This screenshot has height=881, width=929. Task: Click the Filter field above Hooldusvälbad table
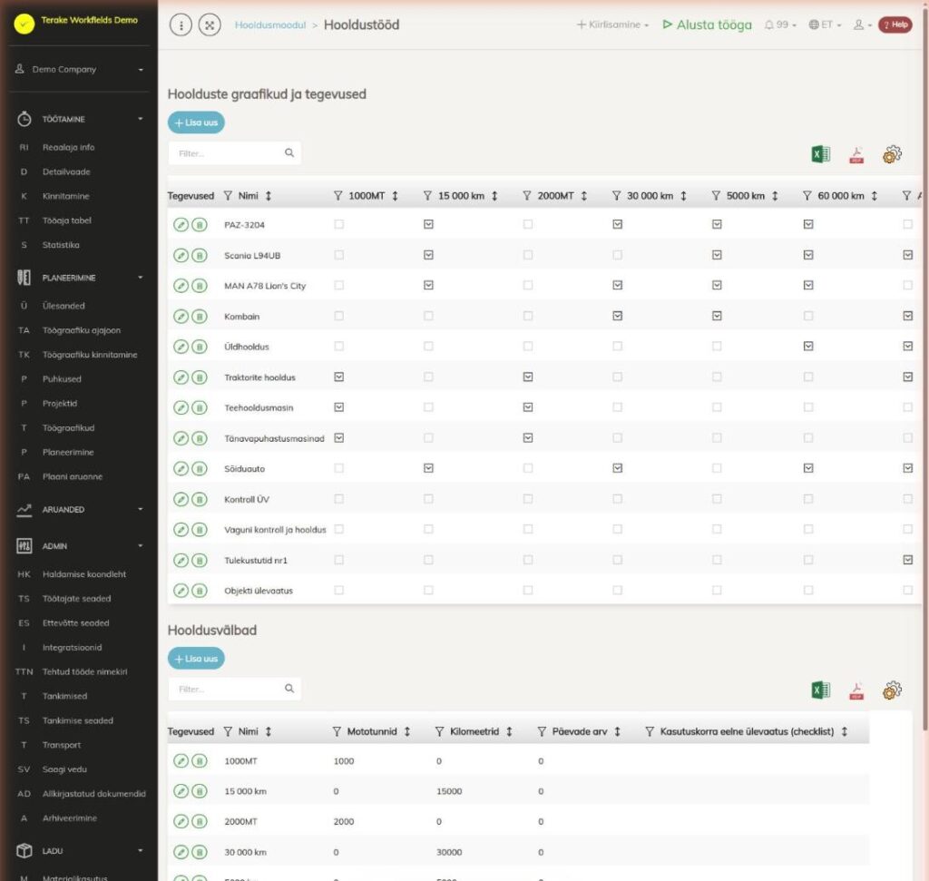pos(235,689)
